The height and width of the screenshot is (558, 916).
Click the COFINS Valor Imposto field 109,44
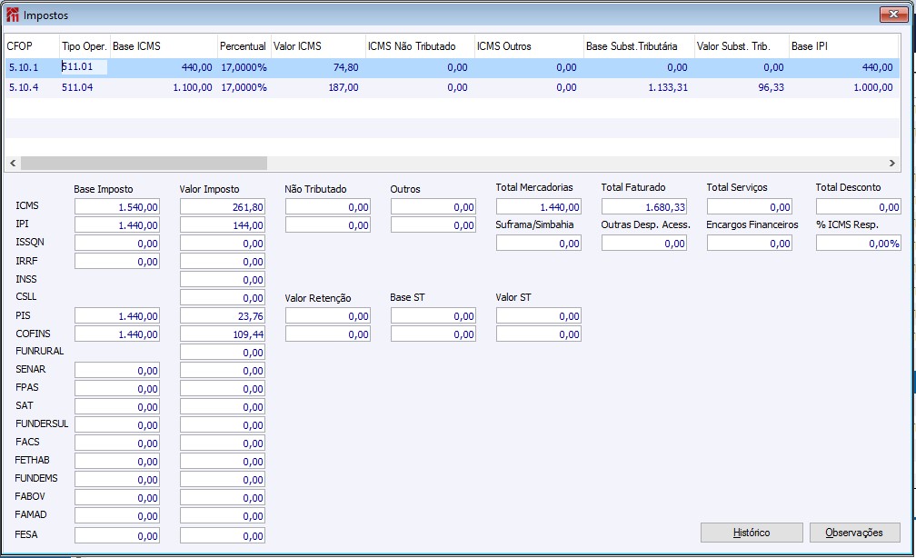coord(223,334)
